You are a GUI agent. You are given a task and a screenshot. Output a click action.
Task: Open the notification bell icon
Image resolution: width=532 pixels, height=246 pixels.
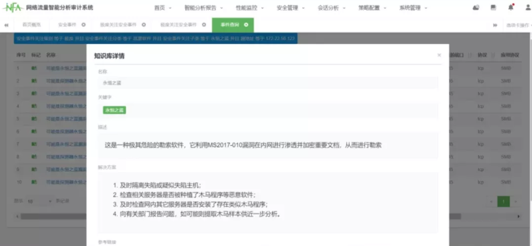click(x=511, y=8)
